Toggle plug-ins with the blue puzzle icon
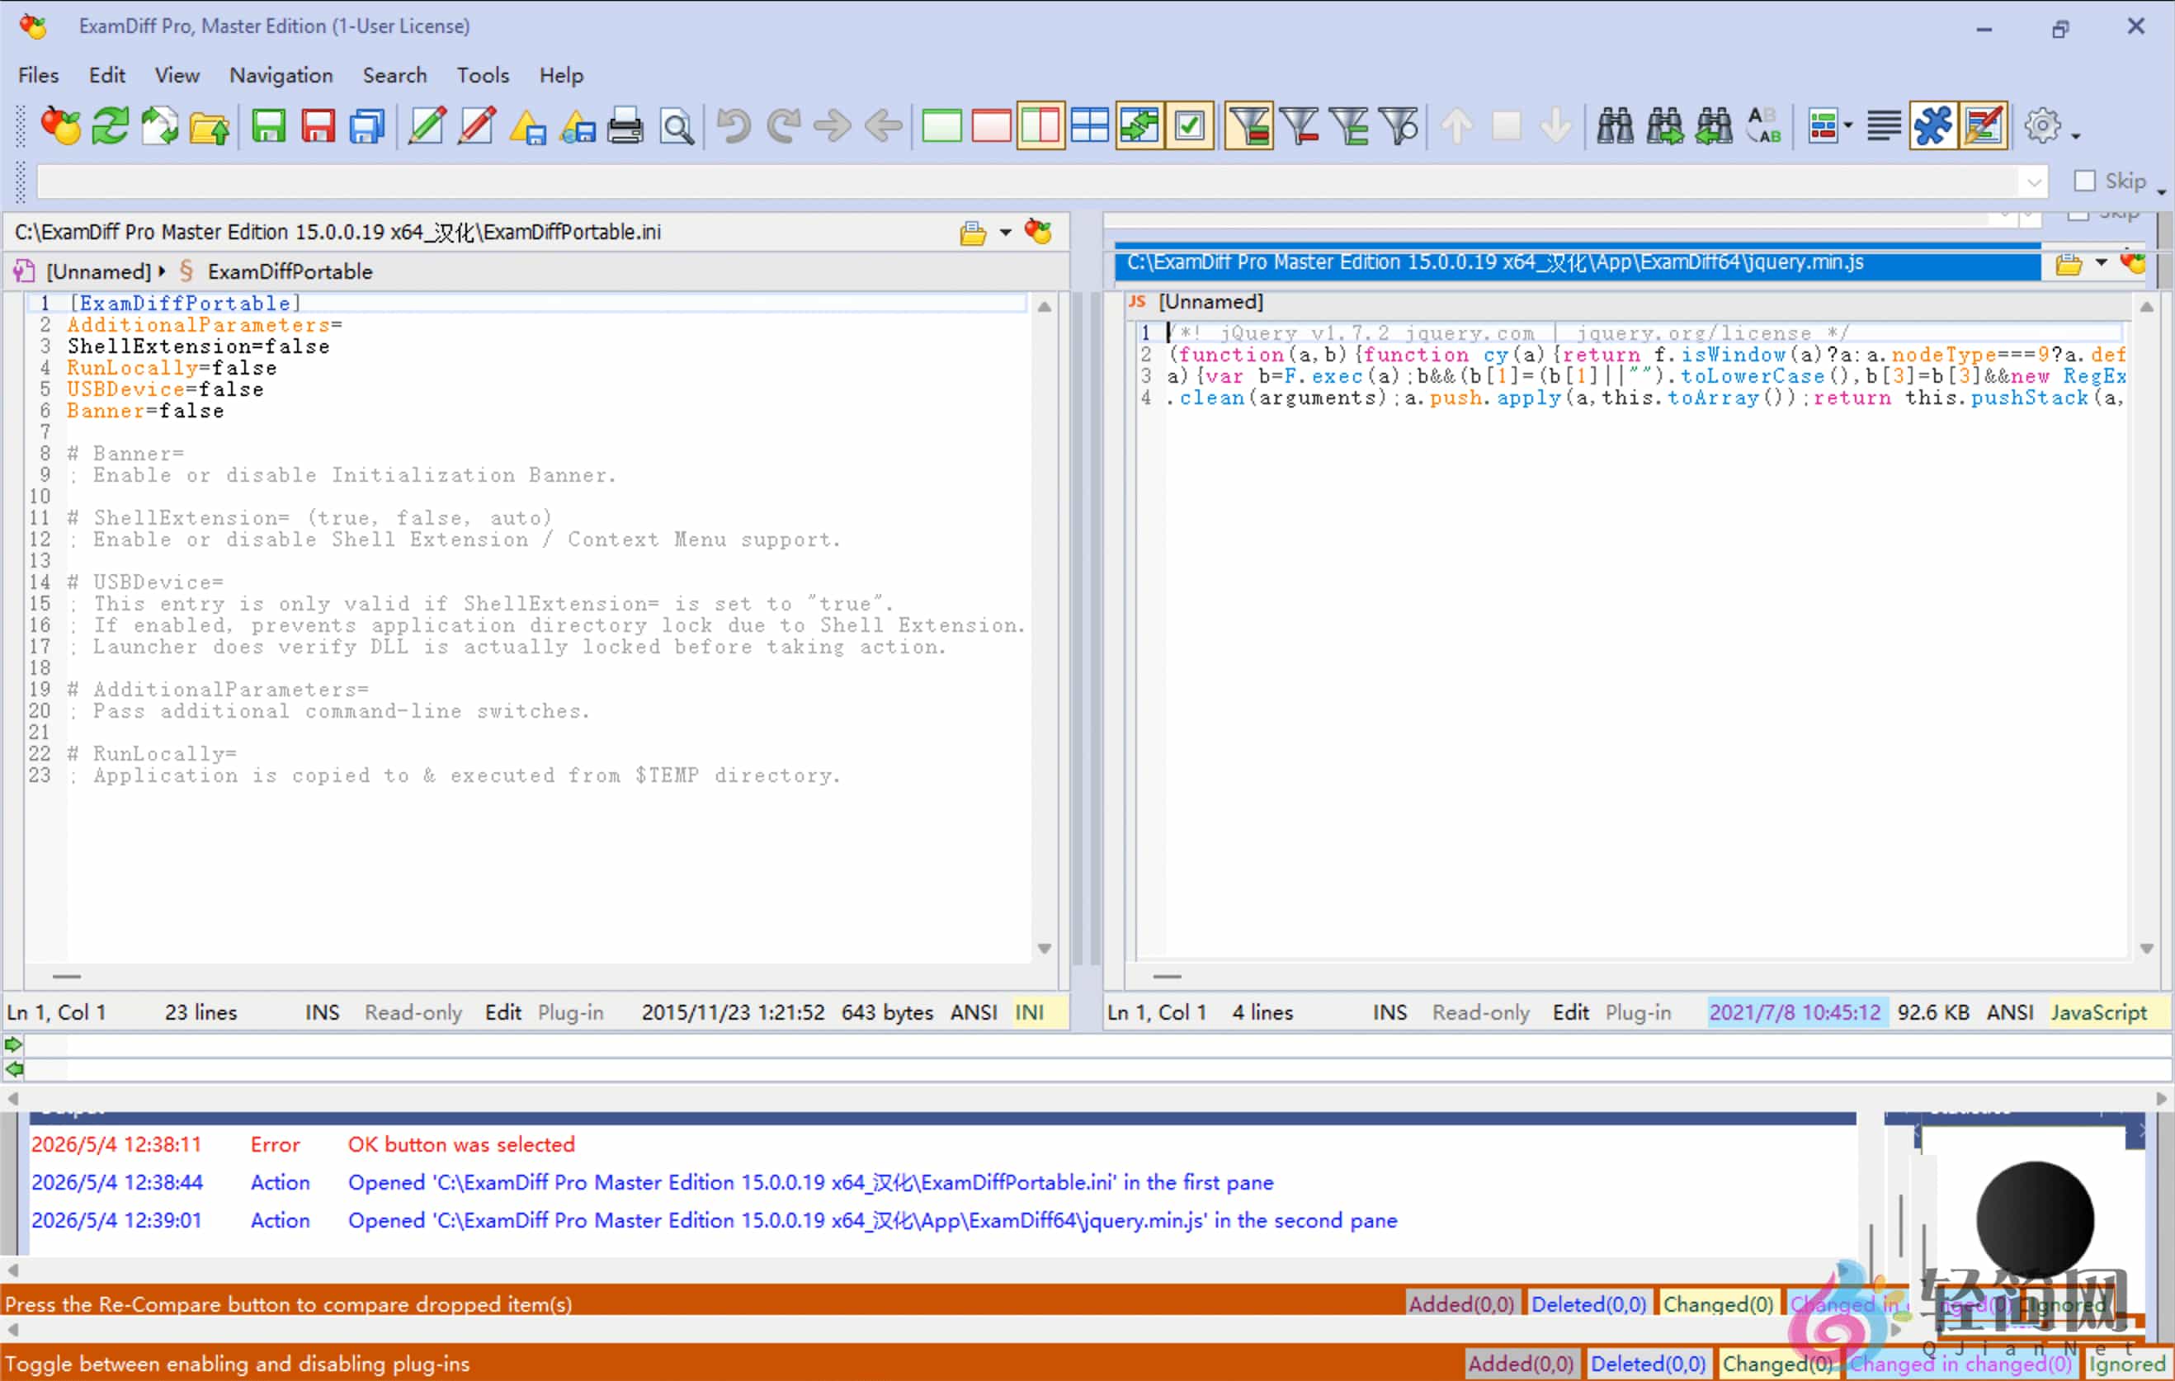The width and height of the screenshot is (2175, 1381). point(1933,126)
